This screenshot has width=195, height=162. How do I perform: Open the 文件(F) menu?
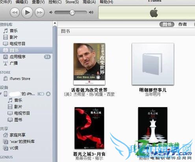tap(6, 2)
